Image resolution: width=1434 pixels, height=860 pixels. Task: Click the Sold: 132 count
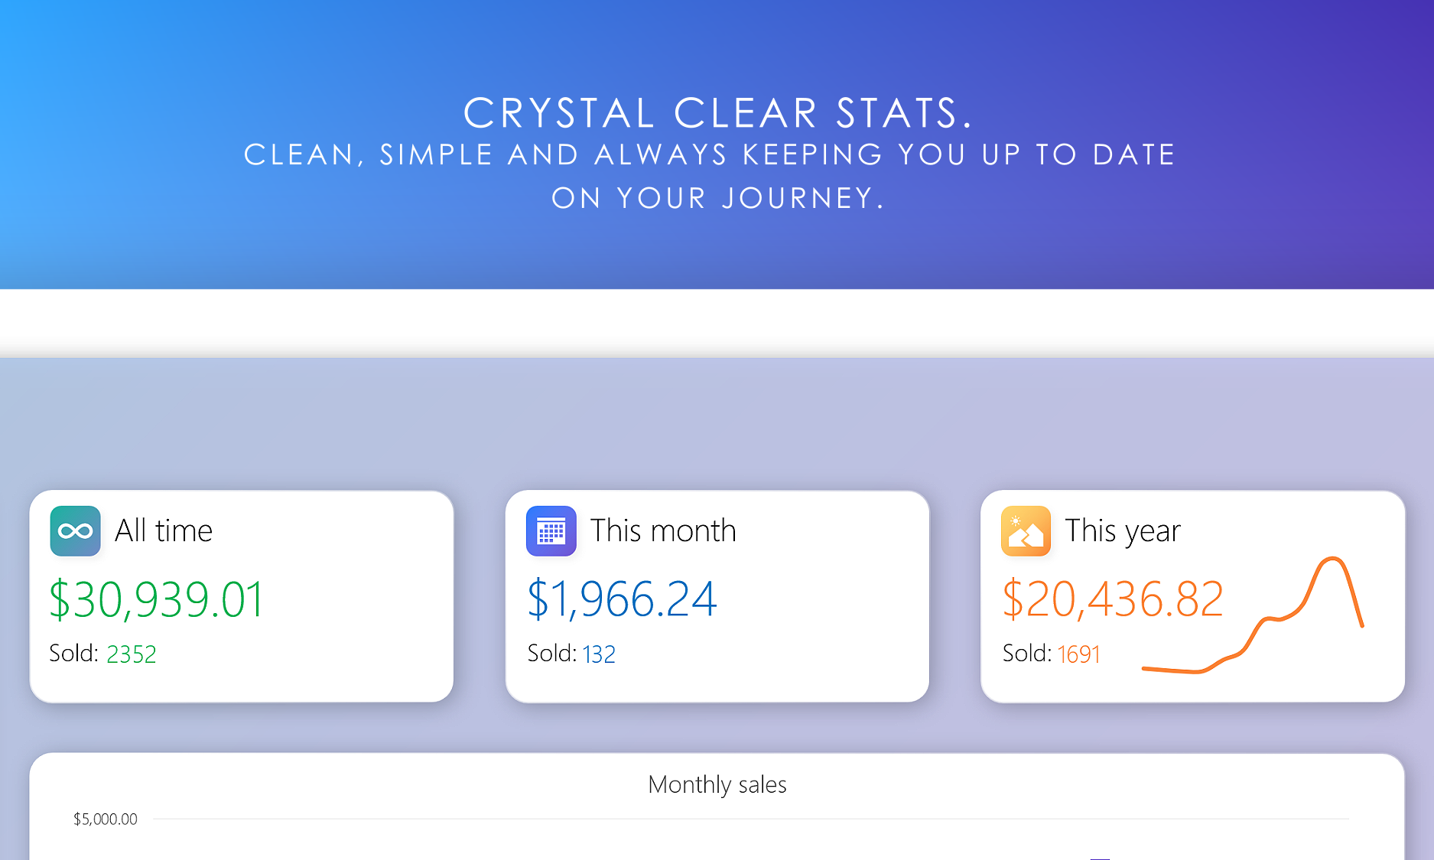pos(571,654)
